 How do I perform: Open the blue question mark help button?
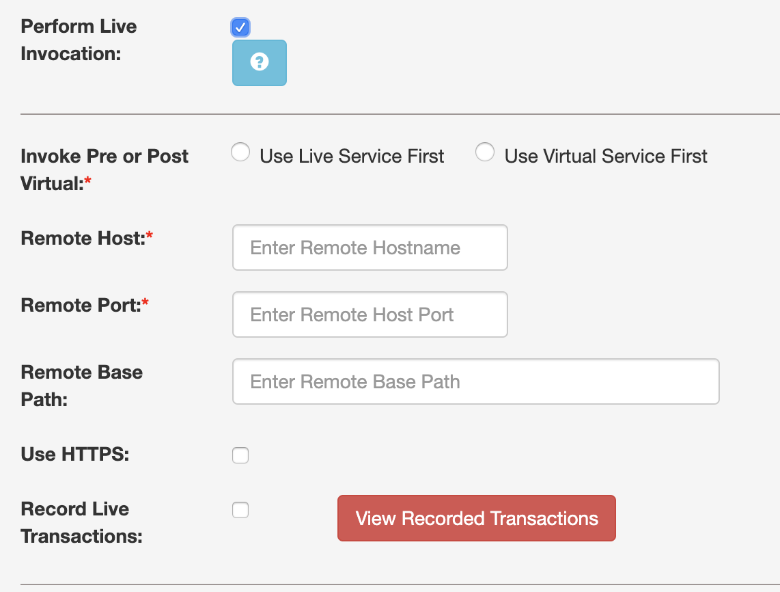click(259, 63)
